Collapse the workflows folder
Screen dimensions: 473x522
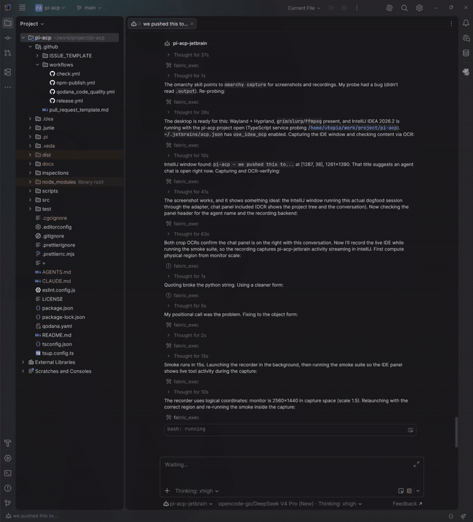[37, 64]
